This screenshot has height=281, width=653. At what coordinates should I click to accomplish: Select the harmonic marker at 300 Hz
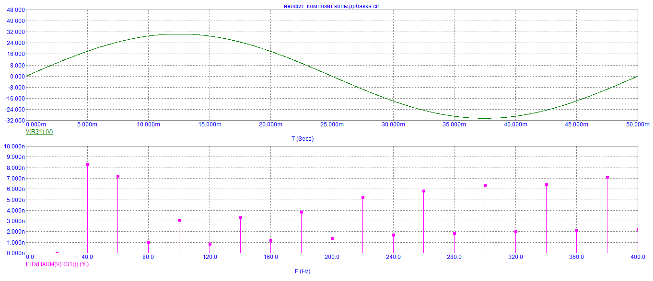tap(485, 186)
